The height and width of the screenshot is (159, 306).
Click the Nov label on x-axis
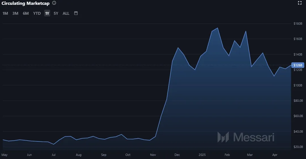[153, 155]
